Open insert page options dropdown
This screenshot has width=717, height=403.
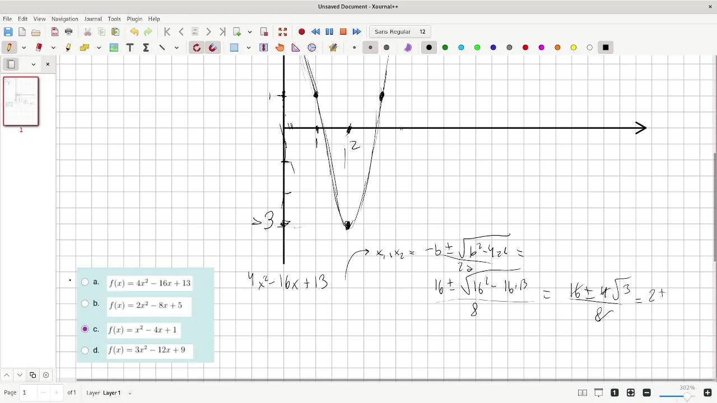point(250,32)
